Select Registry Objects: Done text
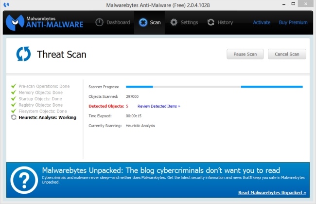316x204 pixels. (40, 105)
